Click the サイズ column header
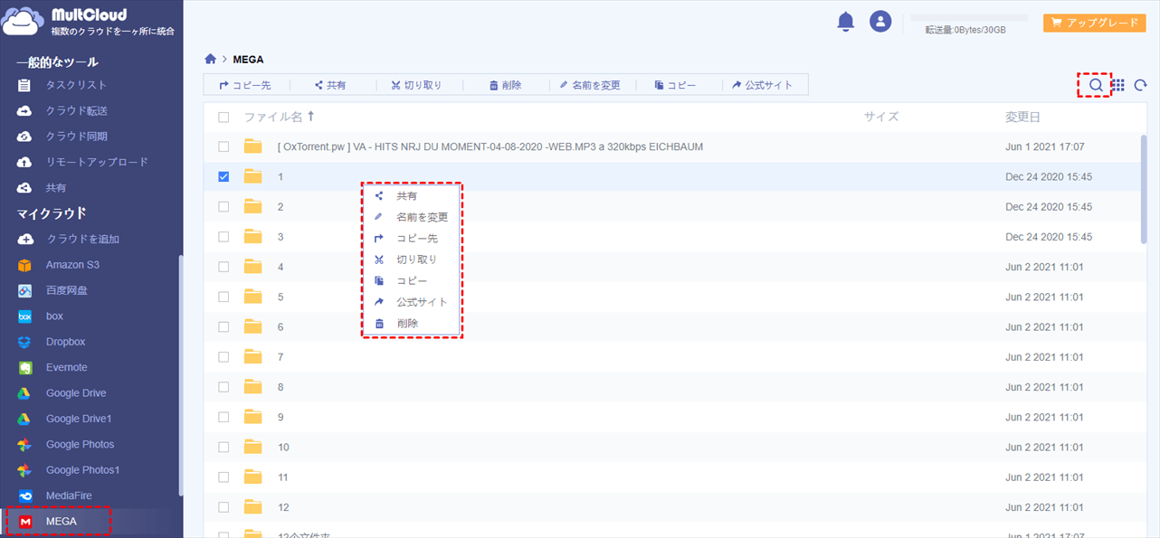The height and width of the screenshot is (538, 1160). (881, 117)
